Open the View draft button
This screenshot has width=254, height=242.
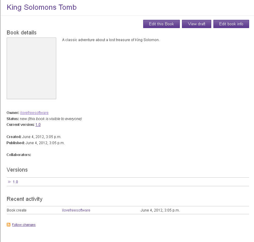197,24
